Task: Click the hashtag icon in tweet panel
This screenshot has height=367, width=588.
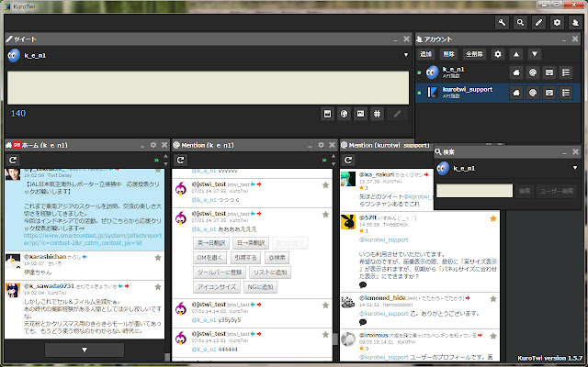Action: click(377, 114)
